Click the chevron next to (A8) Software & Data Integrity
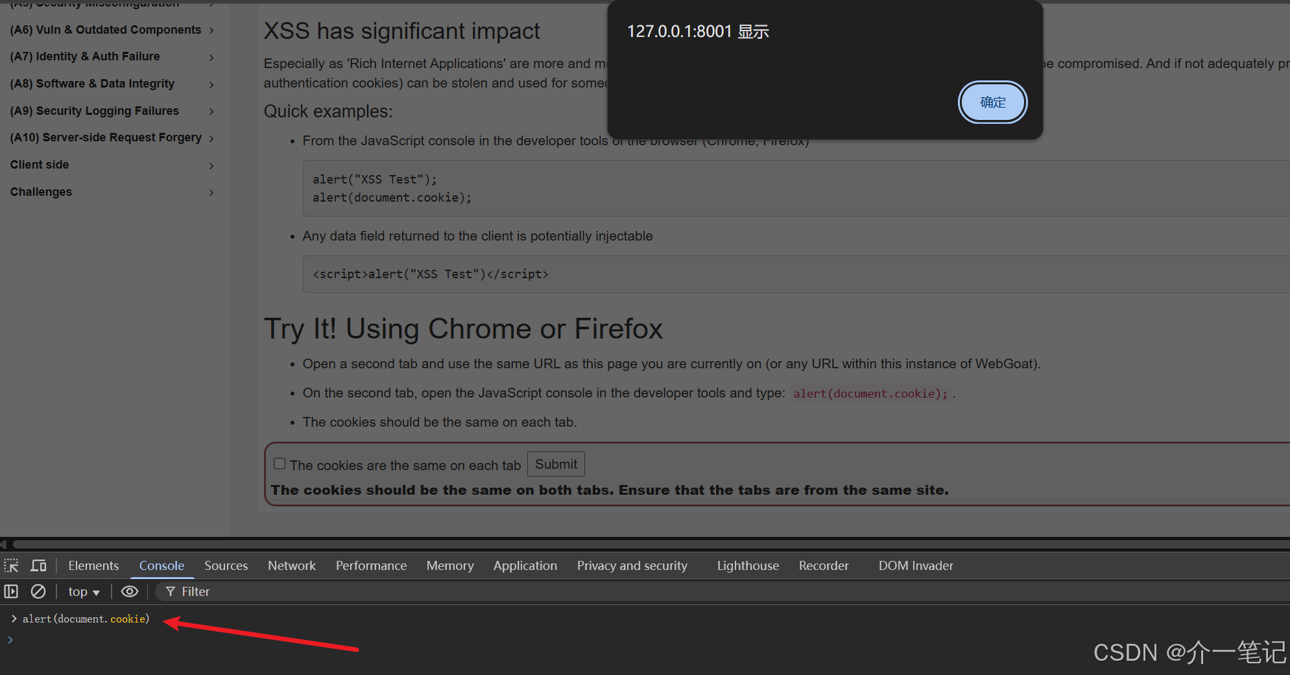 pyautogui.click(x=211, y=85)
